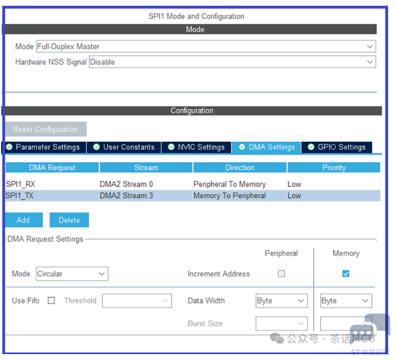Screen dimensions: 395x361
Task: Expand the SPI Mode dropdown
Action: pyautogui.click(x=206, y=46)
